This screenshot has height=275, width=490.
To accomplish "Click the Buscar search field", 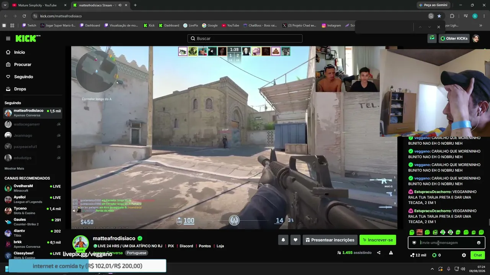I will tap(245, 39).
